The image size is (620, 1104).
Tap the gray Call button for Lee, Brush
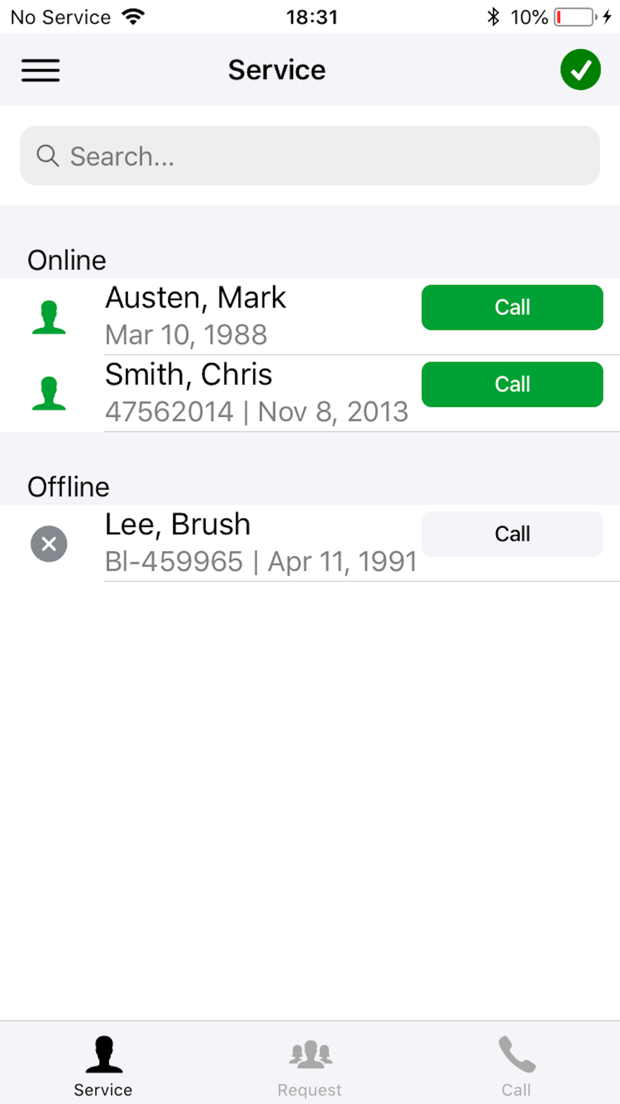coord(512,534)
